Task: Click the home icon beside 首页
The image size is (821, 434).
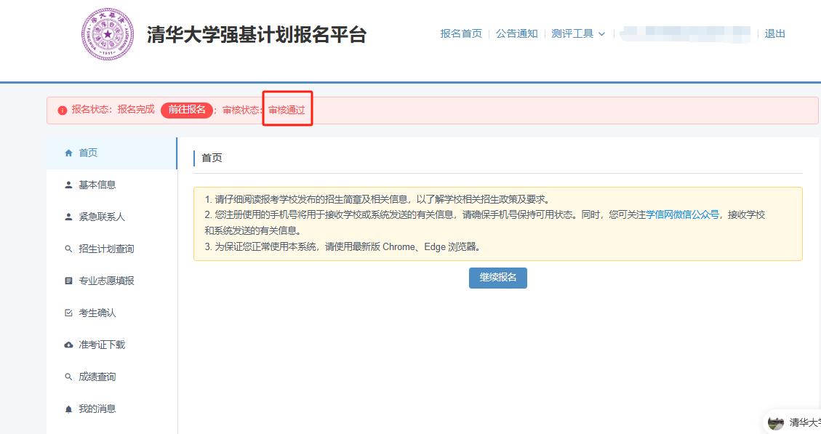Action: (x=68, y=153)
